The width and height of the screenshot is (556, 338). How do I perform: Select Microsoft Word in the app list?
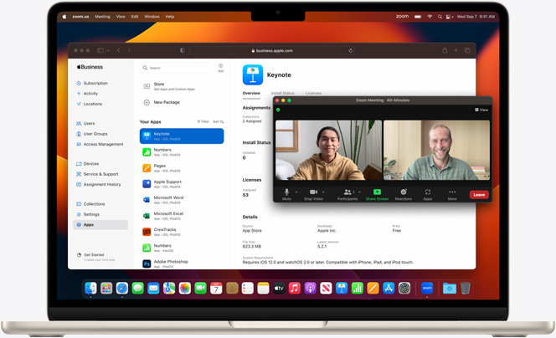(x=167, y=200)
